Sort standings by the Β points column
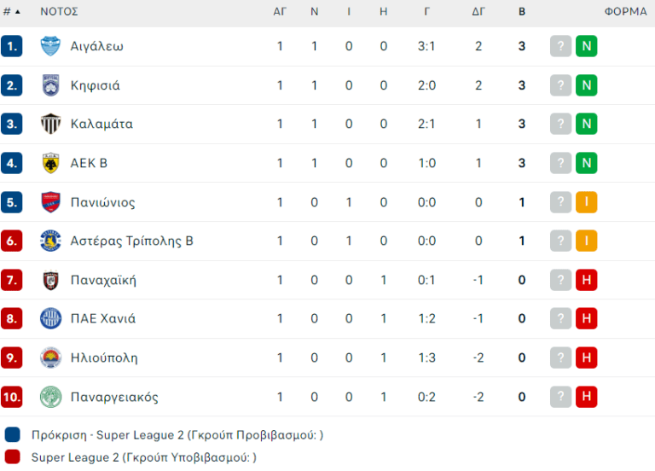Viewport: 655px width, 471px height. [522, 12]
